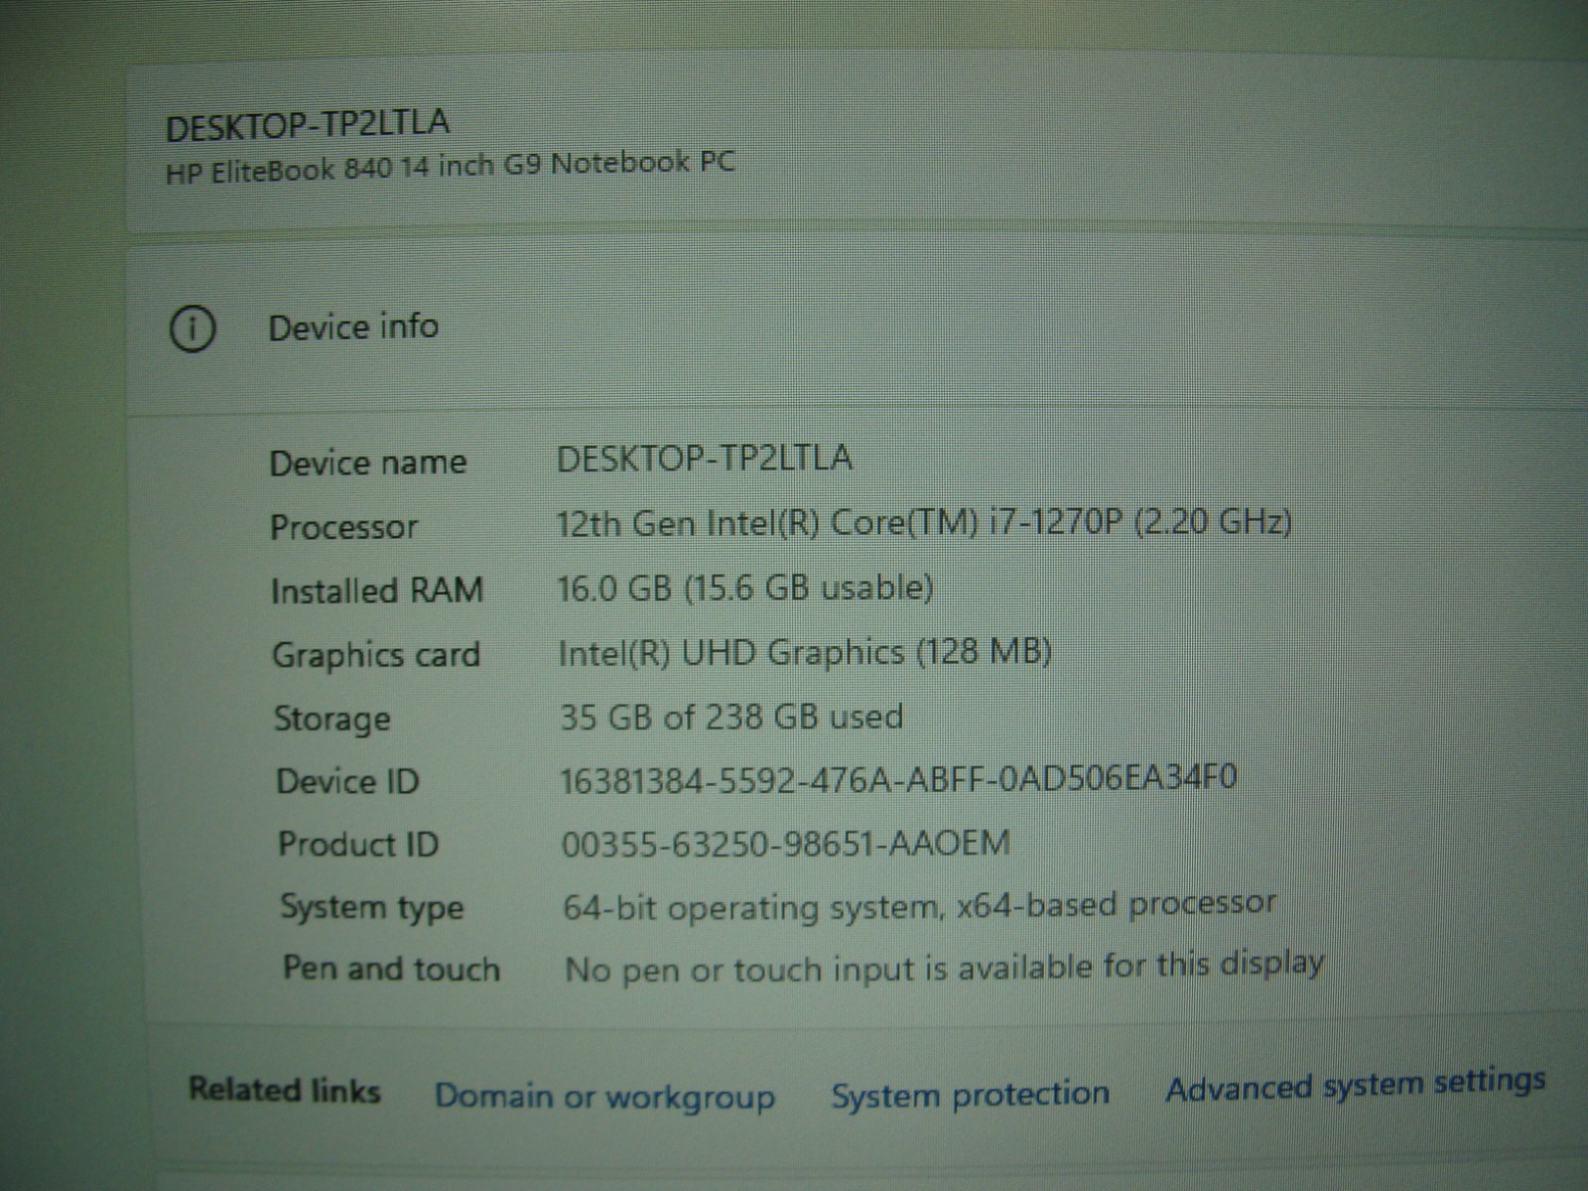This screenshot has height=1191, width=1588.
Task: Select the Device ID value starting 16381384
Action: click(x=899, y=779)
